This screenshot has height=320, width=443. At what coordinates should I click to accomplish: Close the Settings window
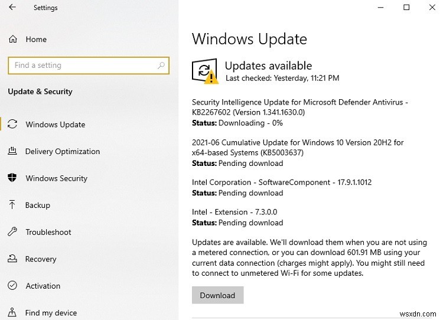point(432,7)
